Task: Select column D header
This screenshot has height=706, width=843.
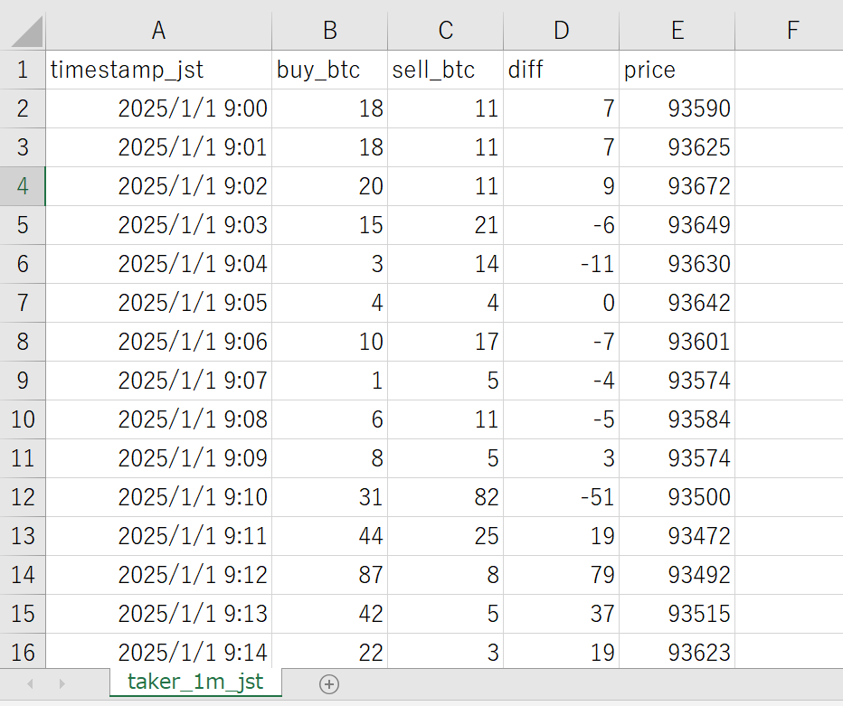Action: click(561, 31)
